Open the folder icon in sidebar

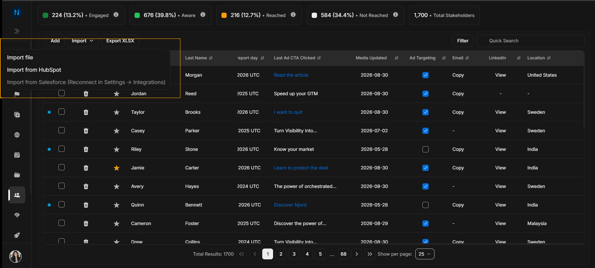click(17, 175)
